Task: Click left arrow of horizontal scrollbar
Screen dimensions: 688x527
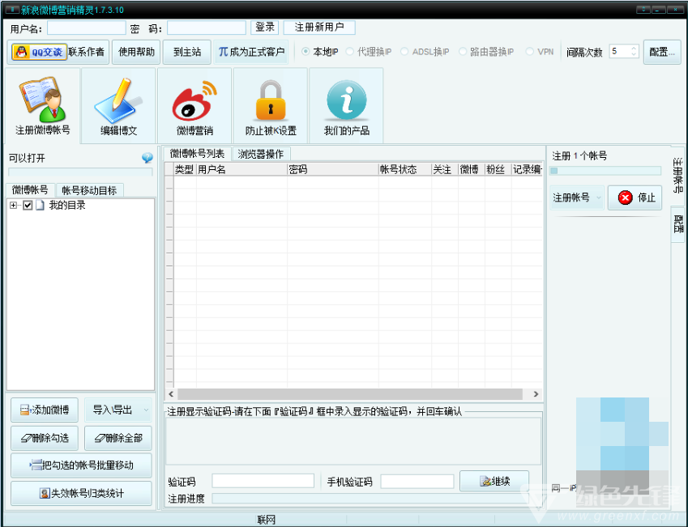Action: [171, 394]
